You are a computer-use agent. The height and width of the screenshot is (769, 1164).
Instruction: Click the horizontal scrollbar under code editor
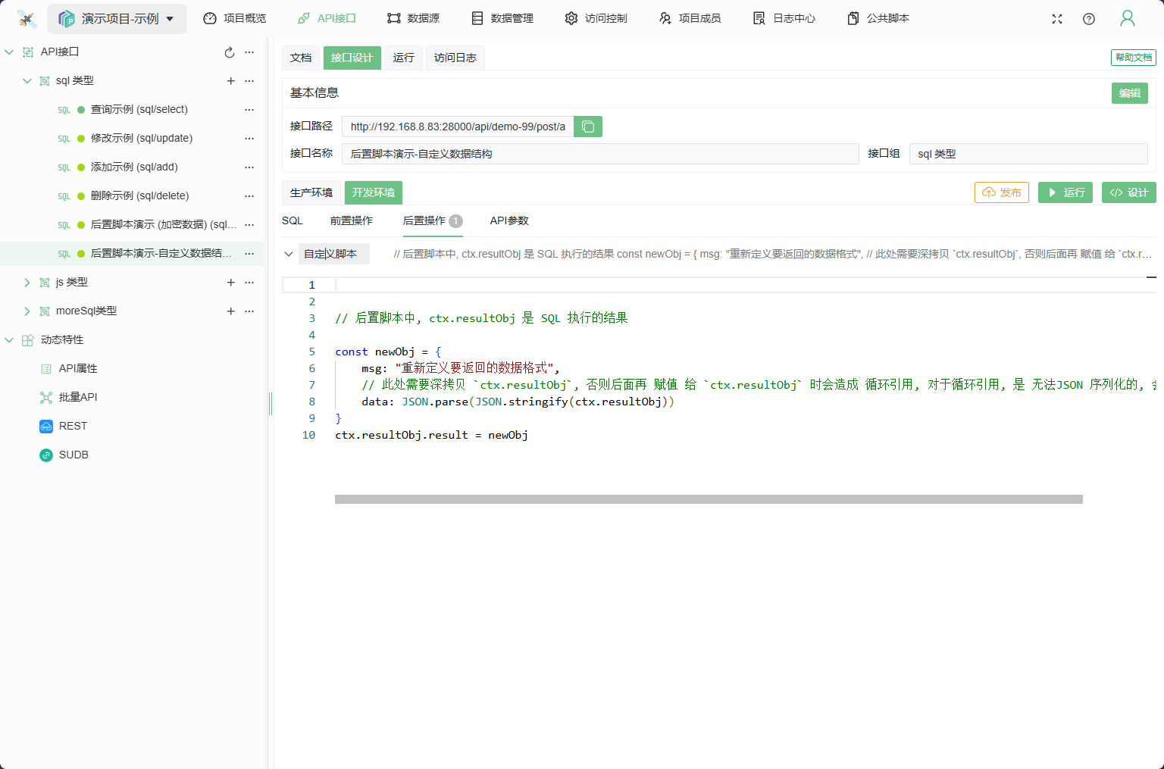coord(708,499)
